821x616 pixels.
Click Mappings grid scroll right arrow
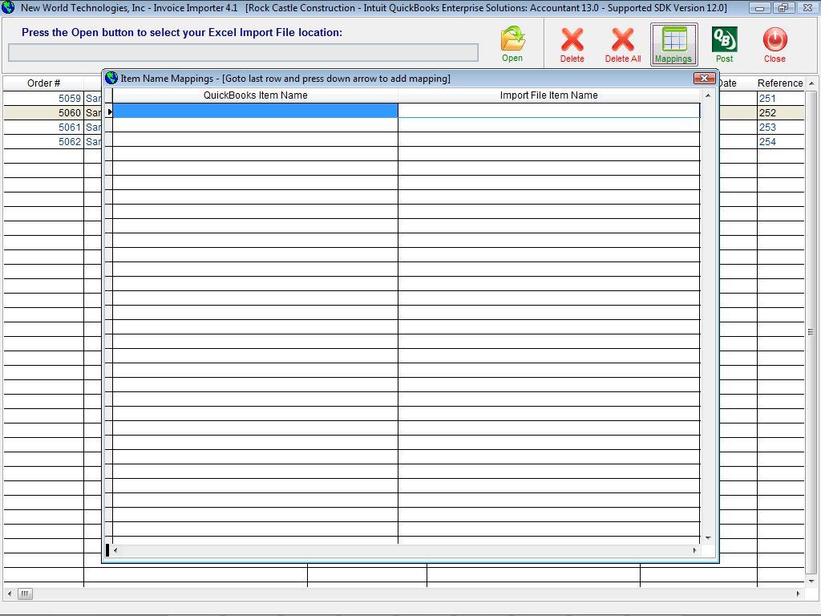[x=695, y=550]
